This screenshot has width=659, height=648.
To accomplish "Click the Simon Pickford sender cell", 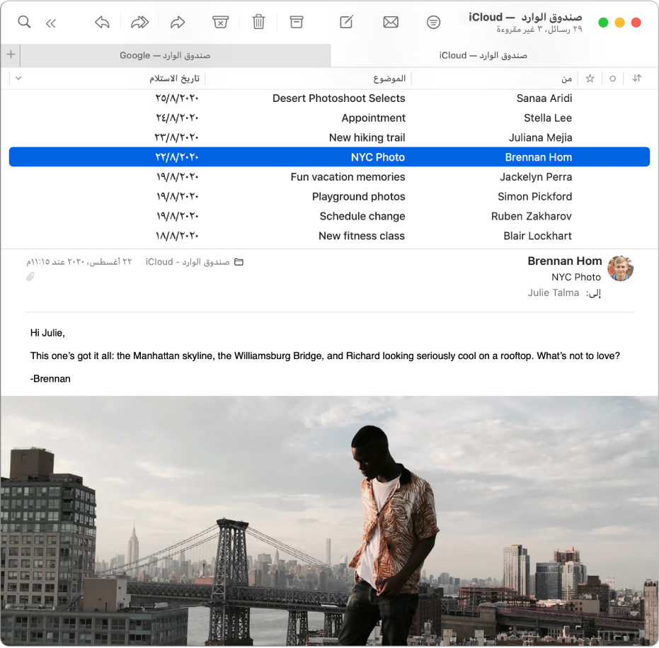I will 534,197.
